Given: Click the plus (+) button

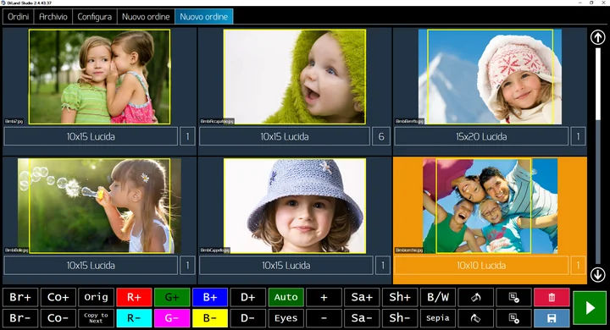Looking at the screenshot, I should pos(324,297).
